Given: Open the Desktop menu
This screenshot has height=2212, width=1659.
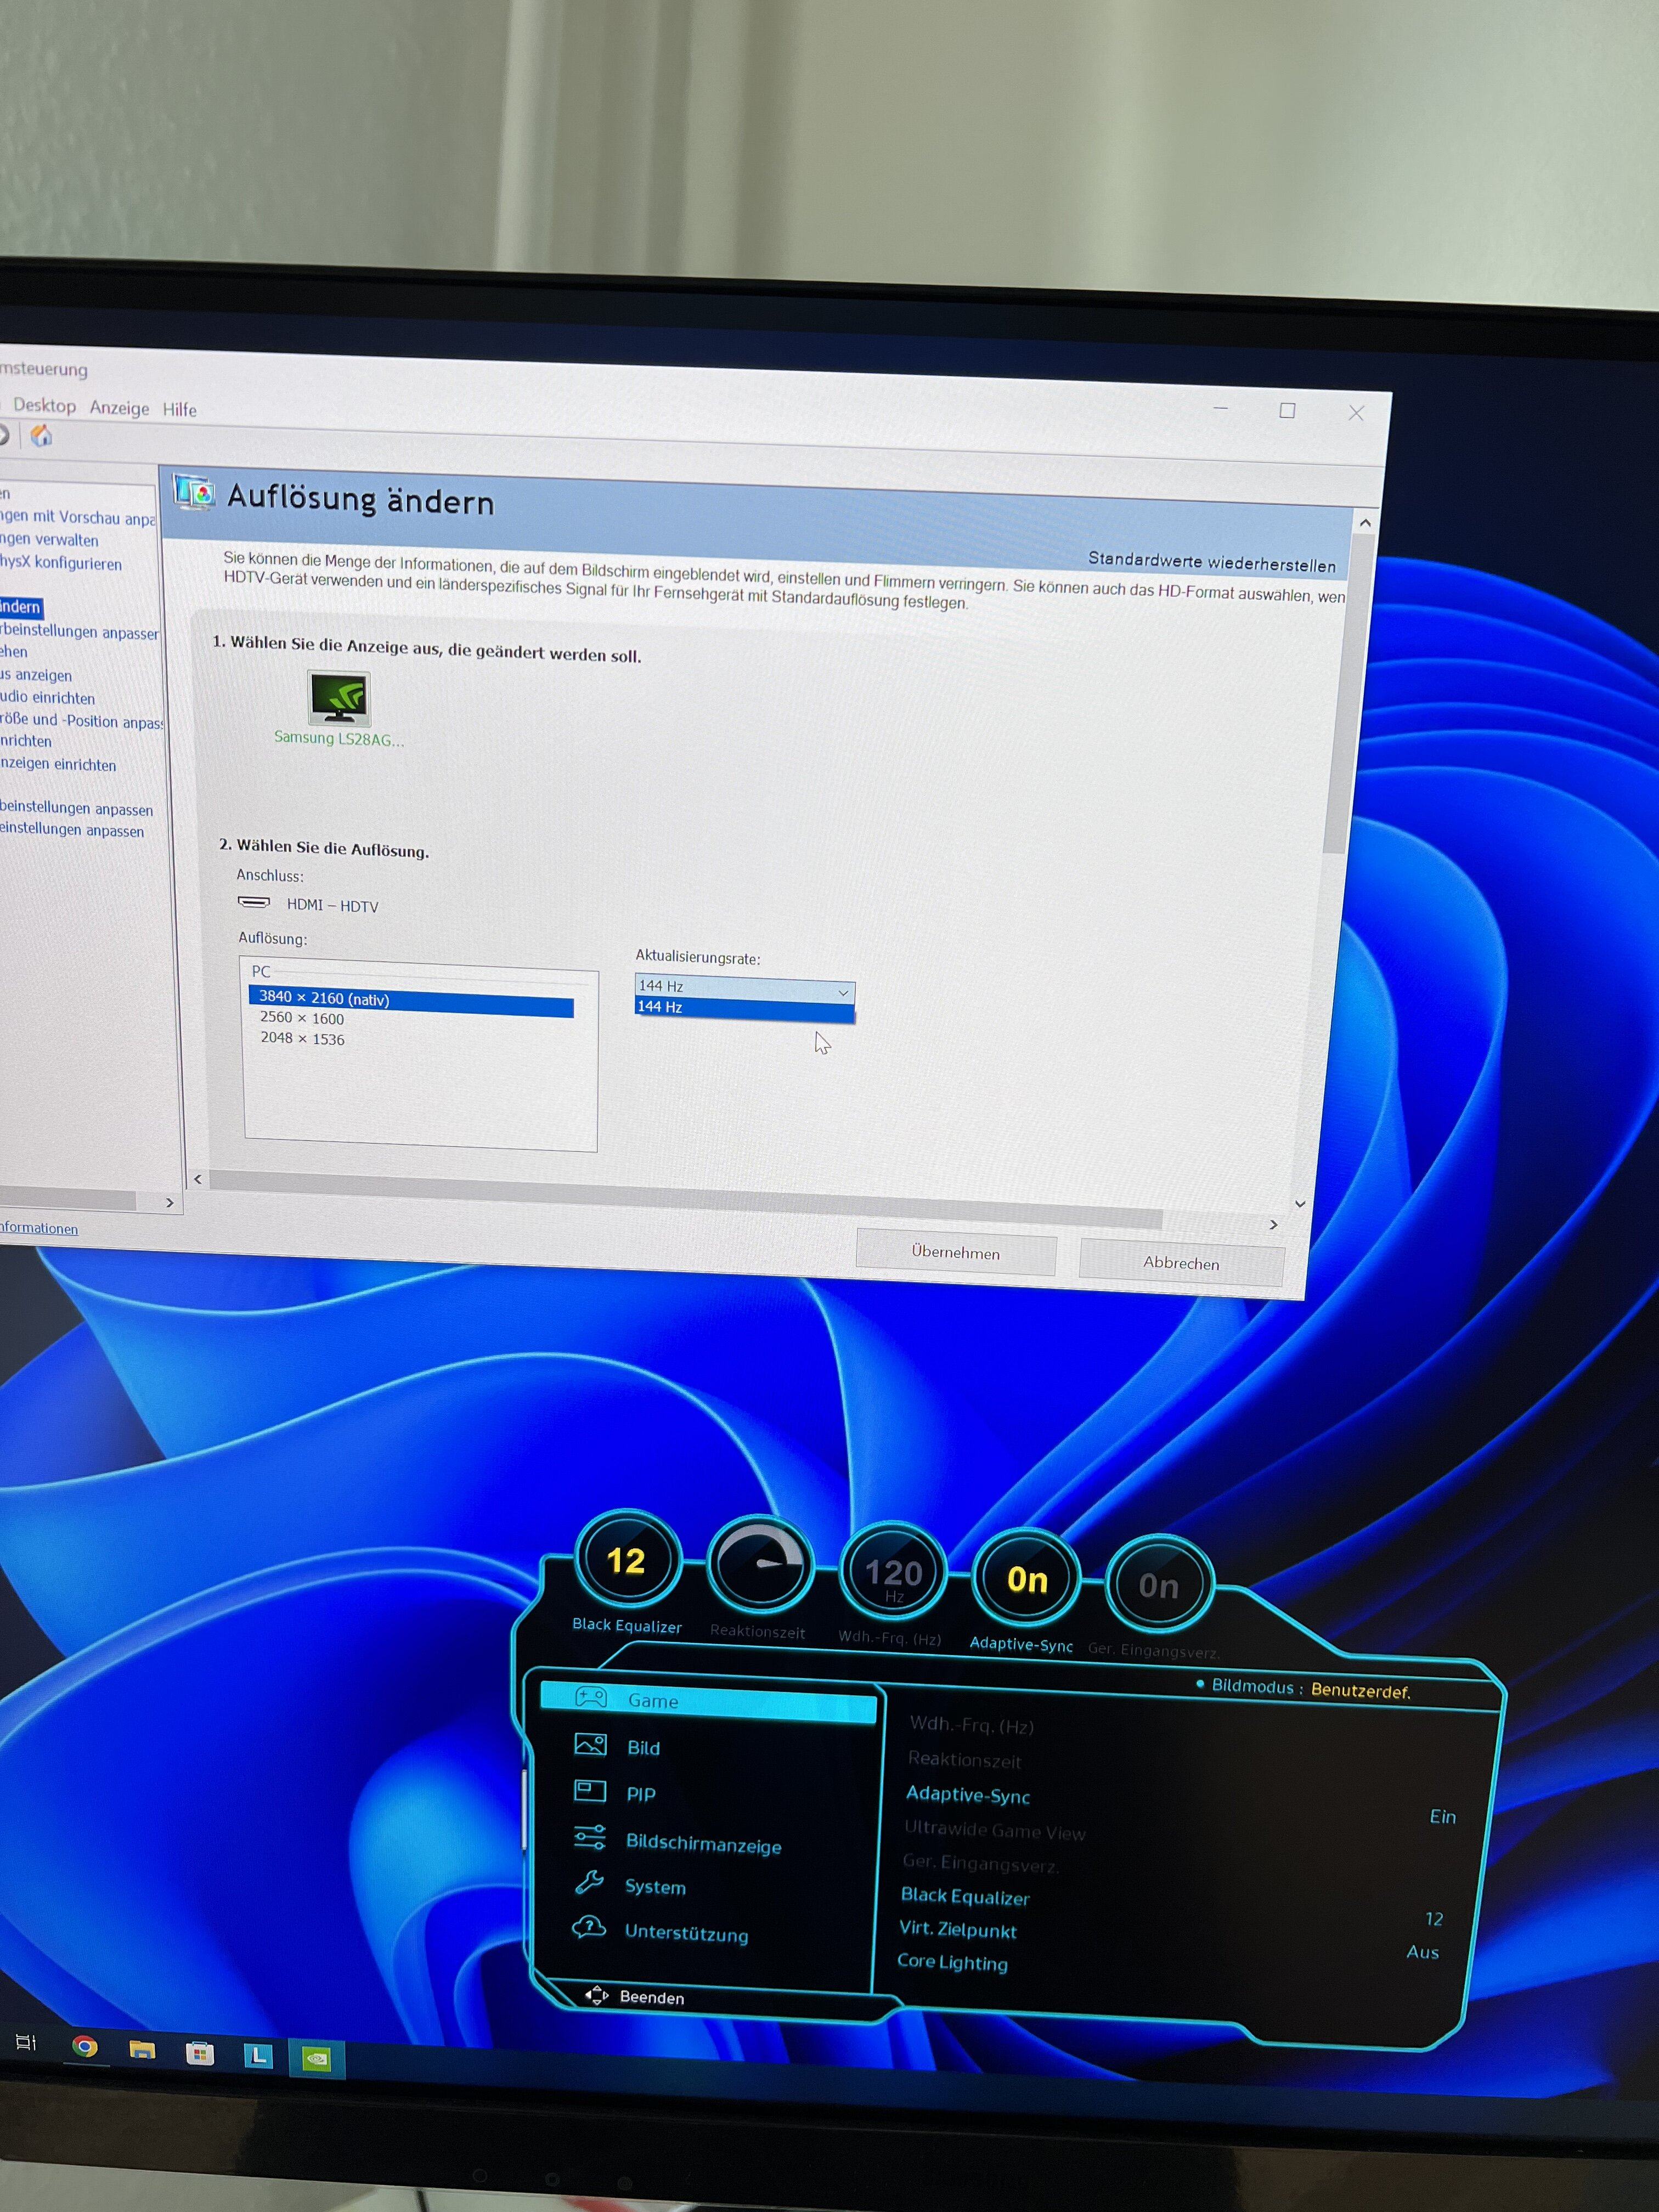Looking at the screenshot, I should pos(44,405).
